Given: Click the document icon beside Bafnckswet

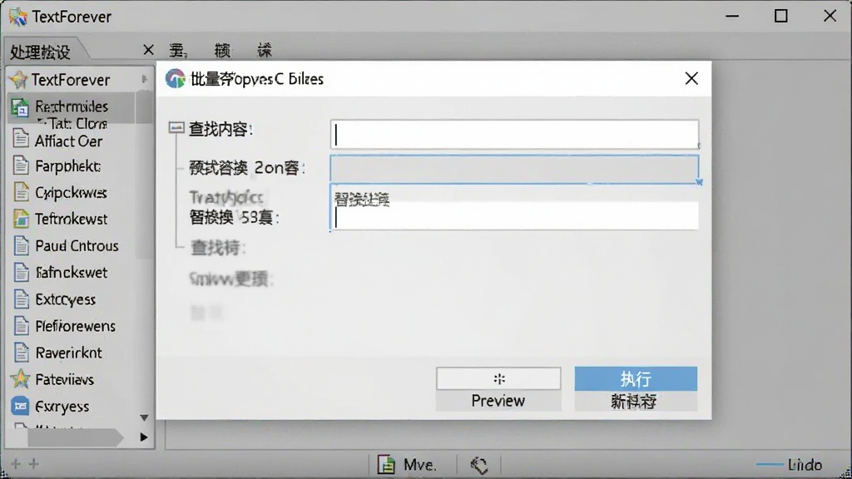Looking at the screenshot, I should [x=21, y=272].
